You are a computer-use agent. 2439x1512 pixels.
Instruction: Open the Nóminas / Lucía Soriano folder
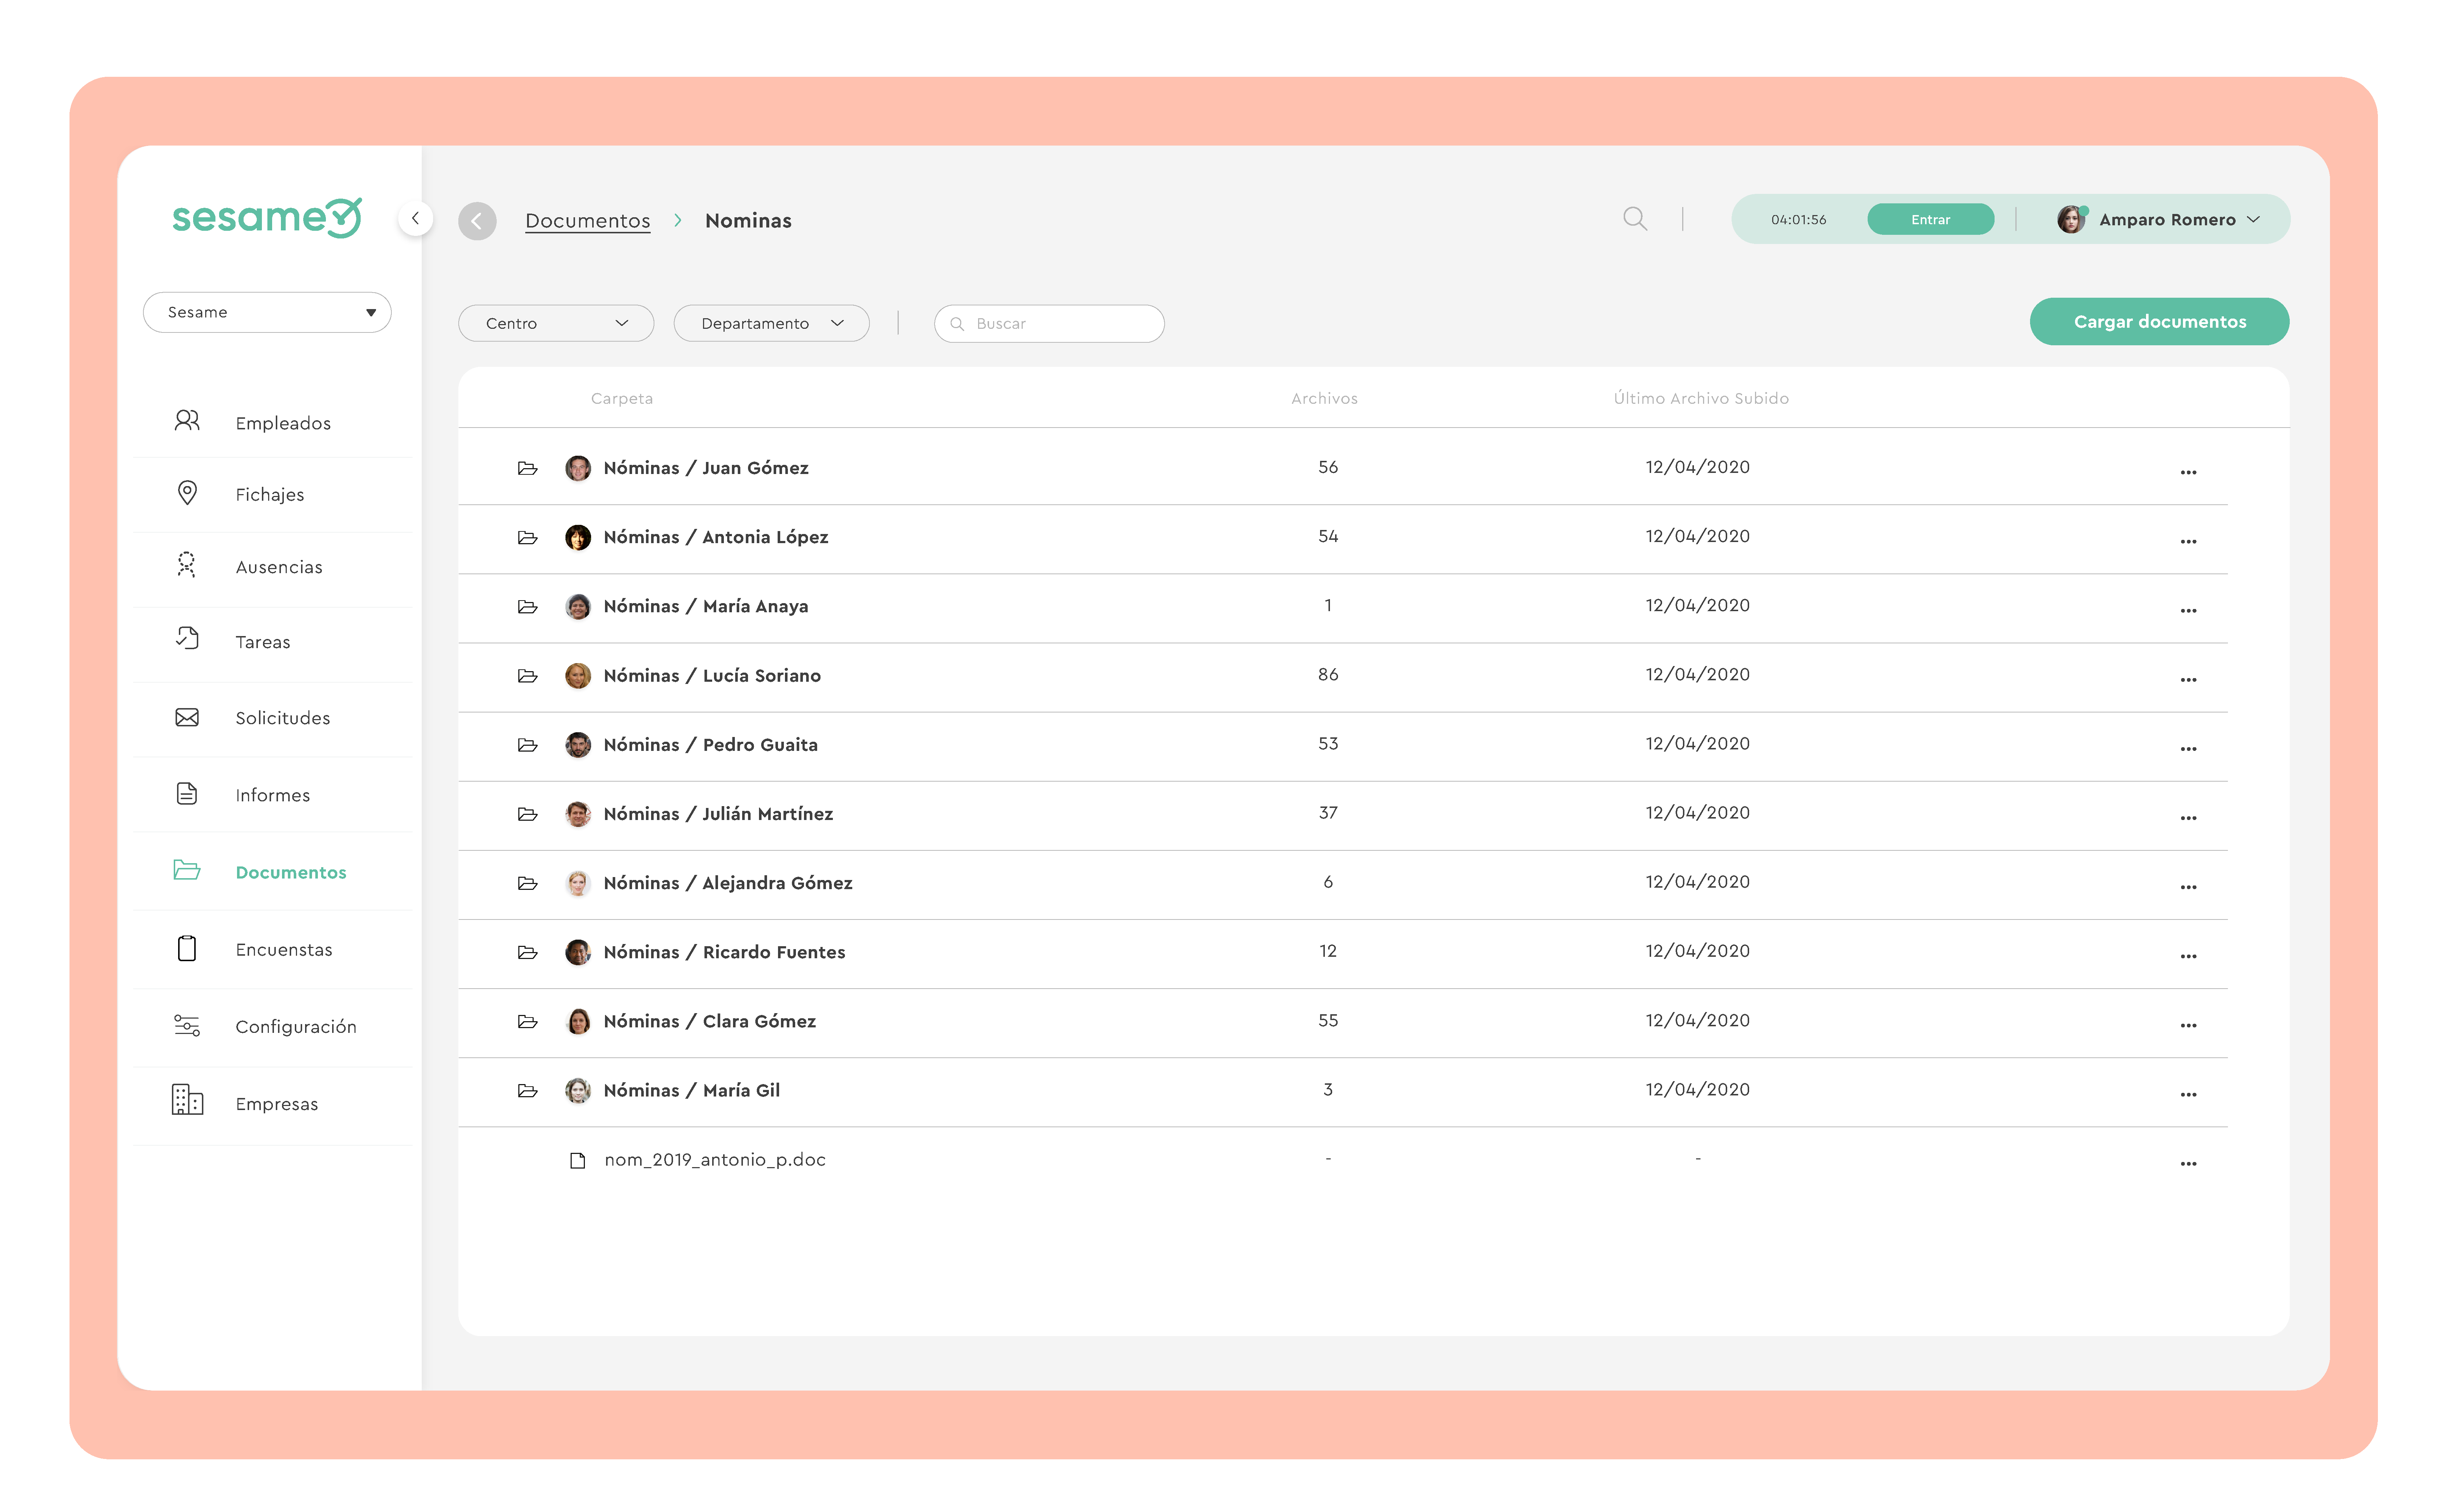[712, 676]
